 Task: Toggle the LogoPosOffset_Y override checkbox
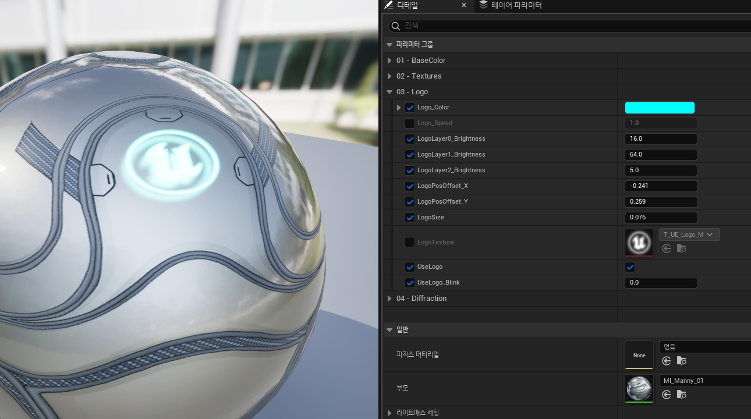tap(410, 202)
